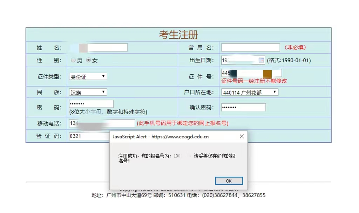Image resolution: width=359 pixels, height=213 pixels.
Task: Click the 确认密码 password field
Action: pyautogui.click(x=243, y=107)
